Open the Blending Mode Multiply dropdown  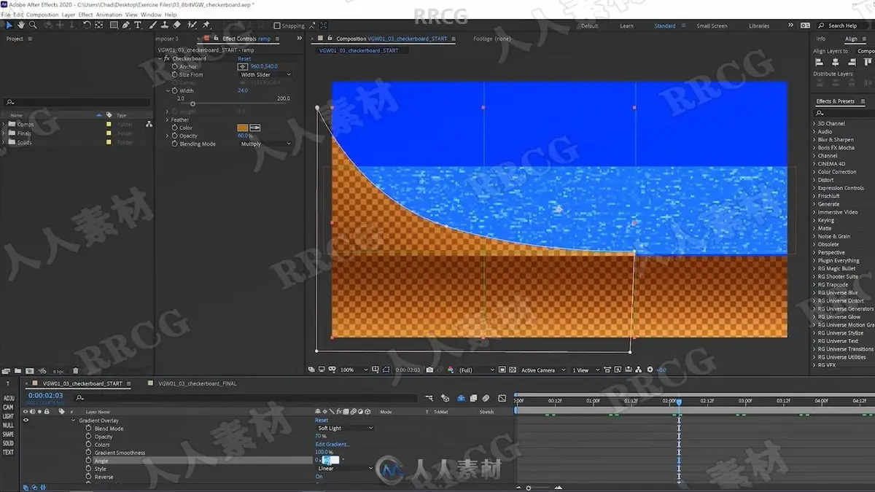coord(265,144)
